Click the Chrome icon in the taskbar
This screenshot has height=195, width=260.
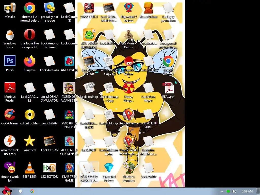click(32, 191)
